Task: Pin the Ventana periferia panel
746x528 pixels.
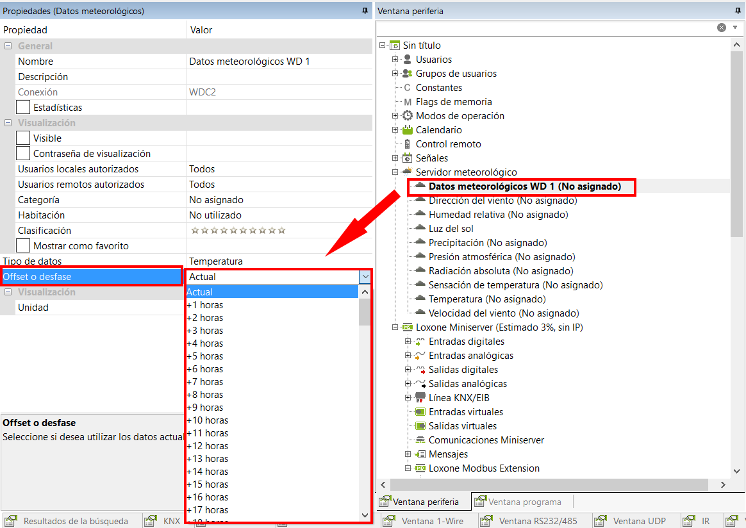Action: (738, 11)
